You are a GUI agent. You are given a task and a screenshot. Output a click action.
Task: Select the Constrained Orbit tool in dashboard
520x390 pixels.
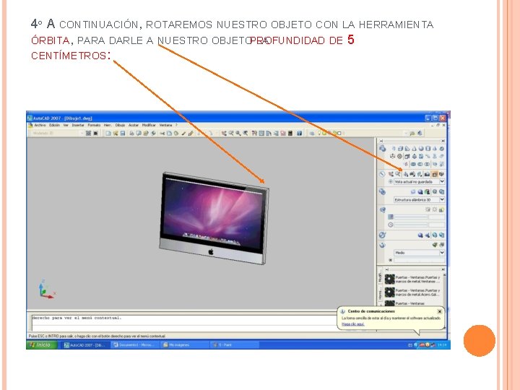pyautogui.click(x=406, y=174)
